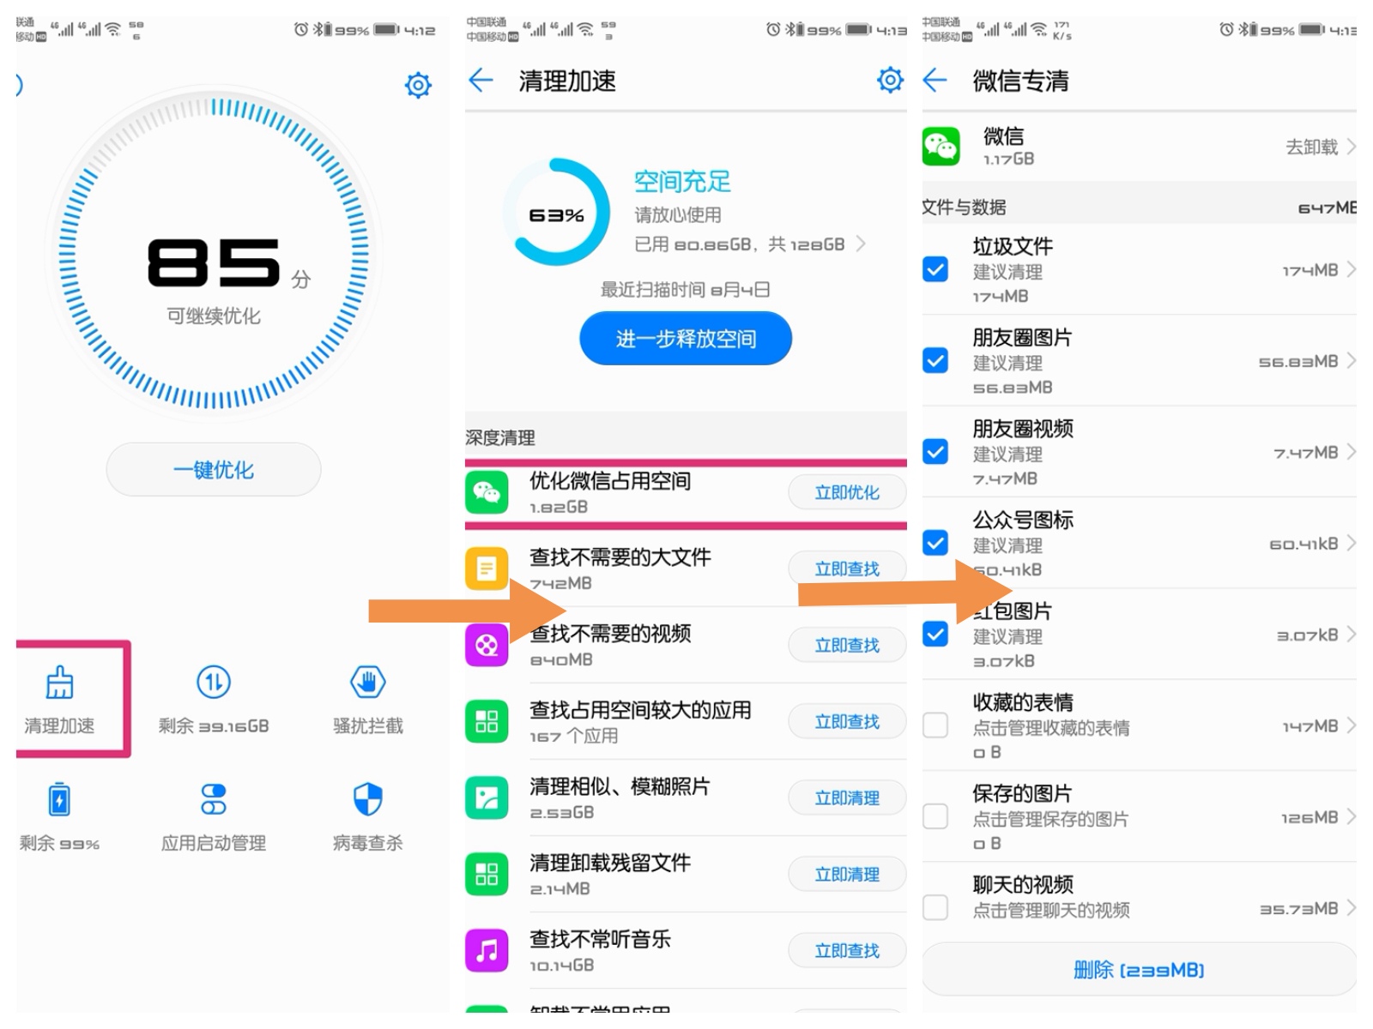
Task: Tap file icon beside 查找不需要的大文件
Action: 487,569
